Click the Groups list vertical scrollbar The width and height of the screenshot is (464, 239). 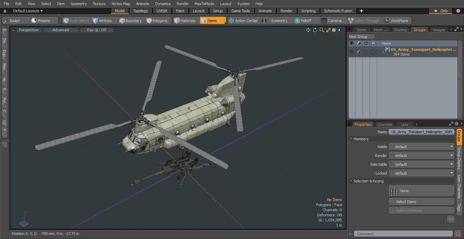point(460,79)
